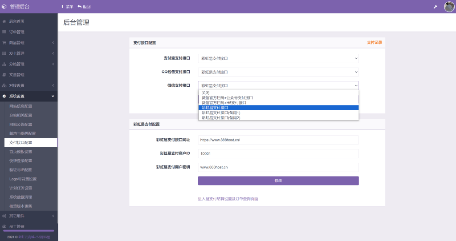Screen dimensions: 456x241
Task: Click the 管理后台 cube logo icon
Action: [x=4, y=6]
